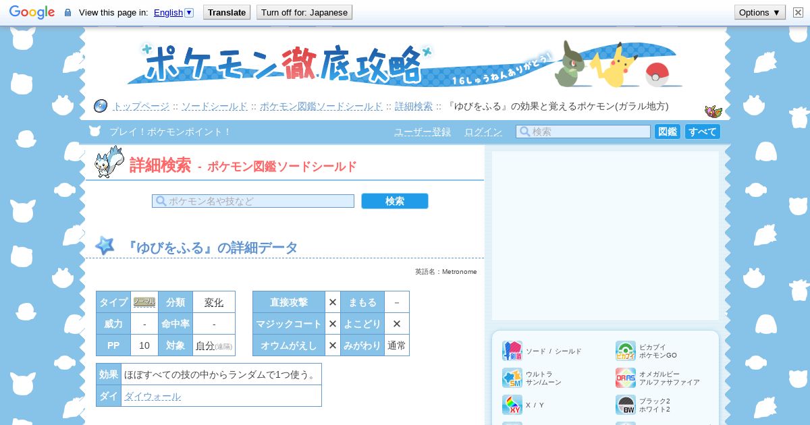Screen dimensions: 810x425
Task: Open ソードシールド breadcrumb link
Action: [215, 106]
